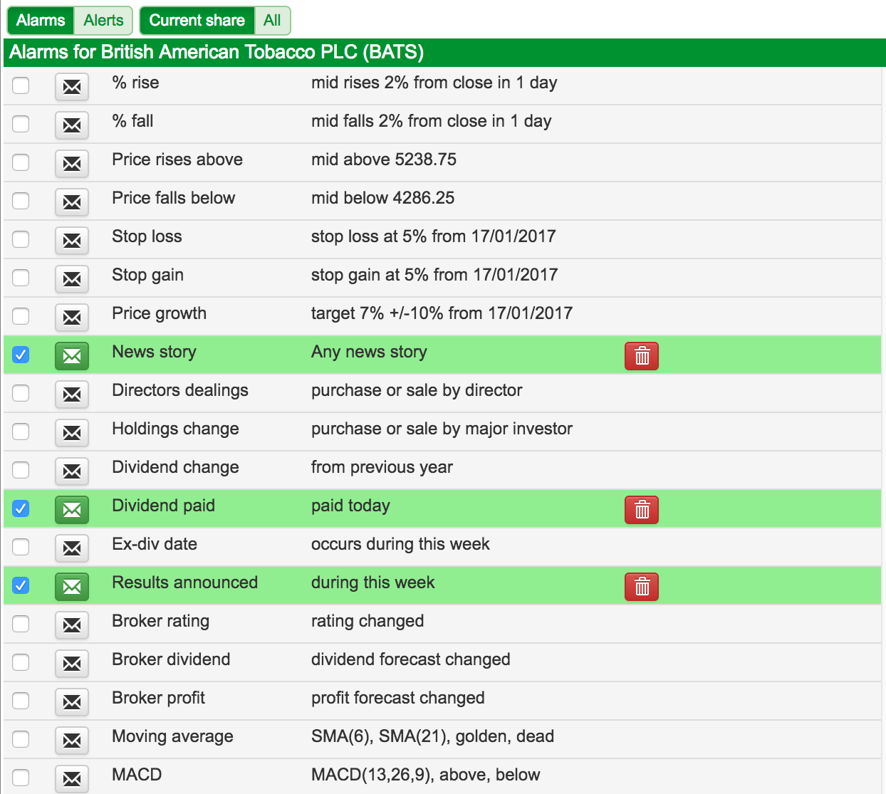The width and height of the screenshot is (886, 794).
Task: Click 'purchase or sale by director' text
Action: [x=417, y=390]
